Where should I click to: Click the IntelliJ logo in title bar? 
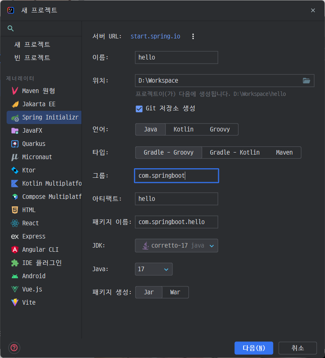click(x=10, y=10)
